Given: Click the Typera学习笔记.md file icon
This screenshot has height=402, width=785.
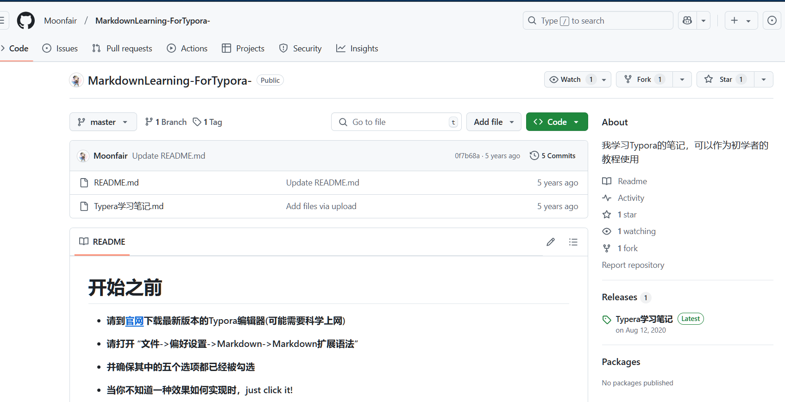Looking at the screenshot, I should click(84, 206).
